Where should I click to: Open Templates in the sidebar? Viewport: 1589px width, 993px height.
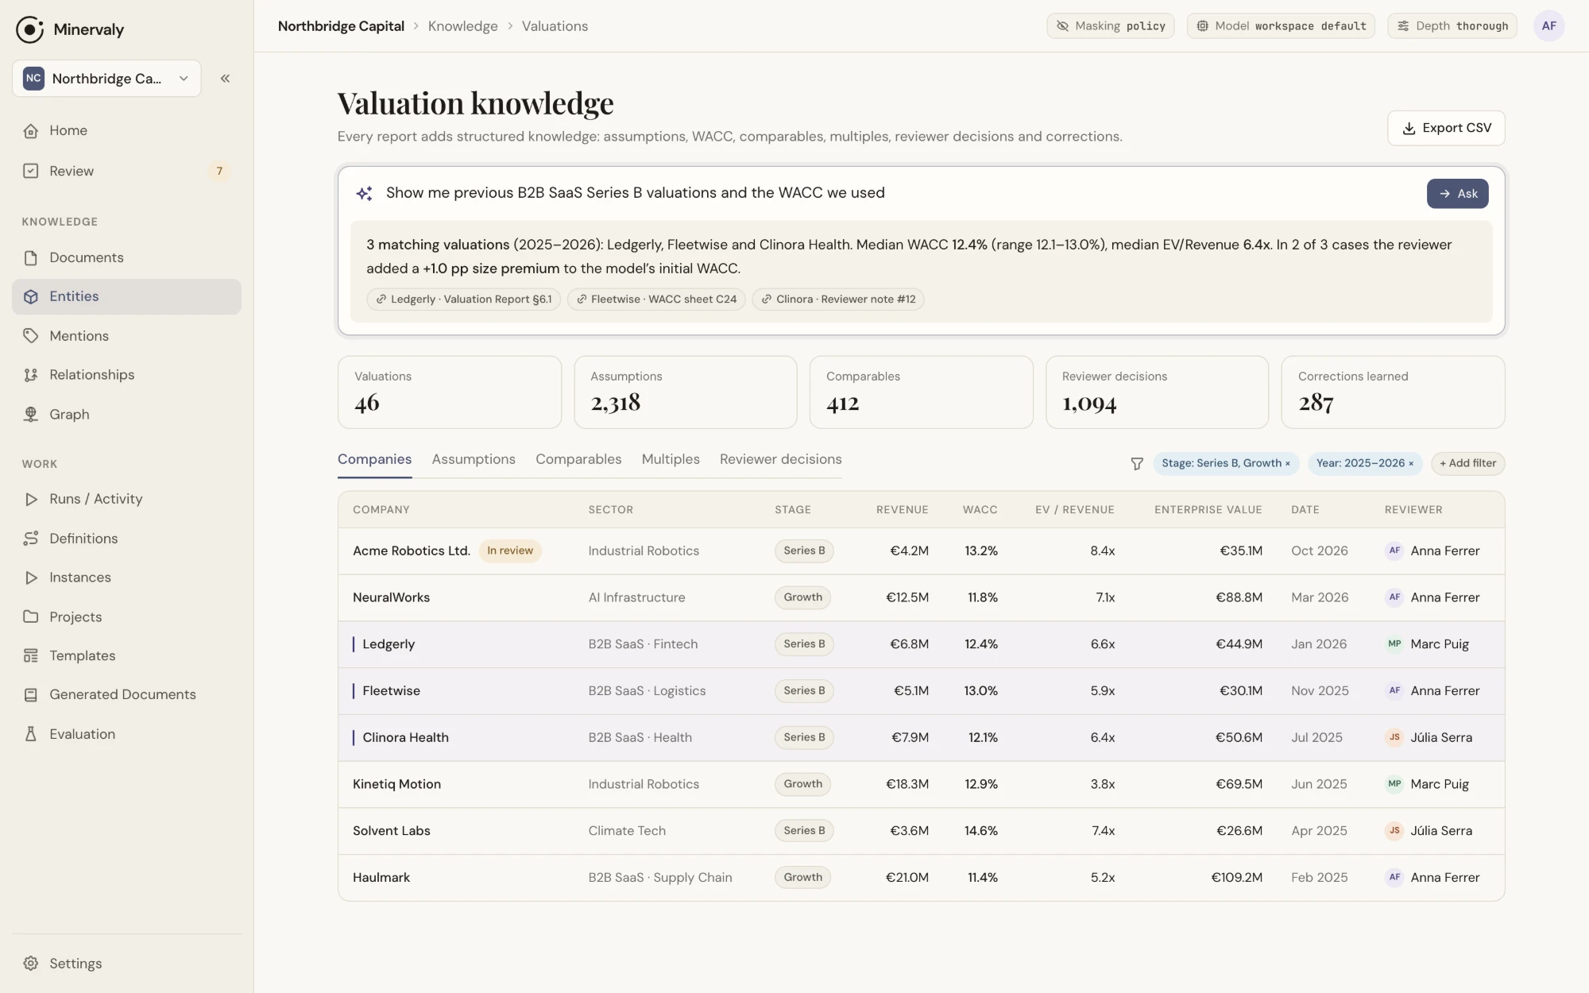(x=126, y=656)
